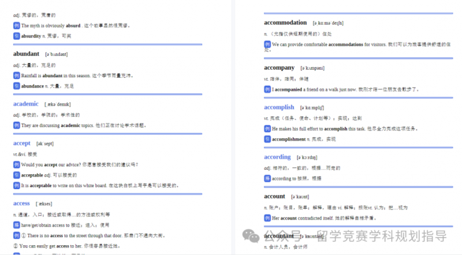Viewport: 462px width, 255px height.
Task: Click the 例 badge before 'He makes his full effort'
Action: click(x=267, y=129)
